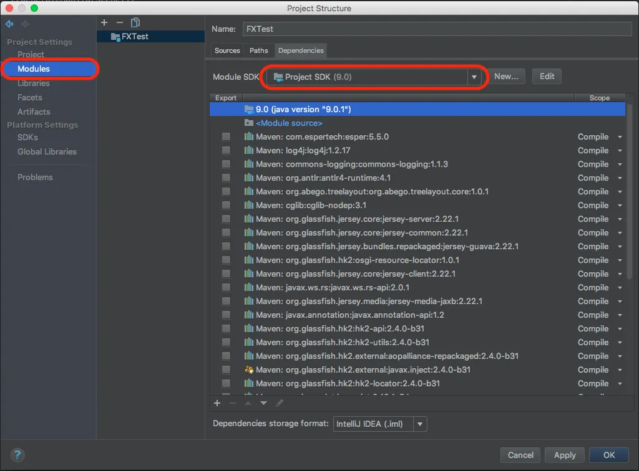
Task: Confirm with the OK button
Action: click(x=609, y=455)
